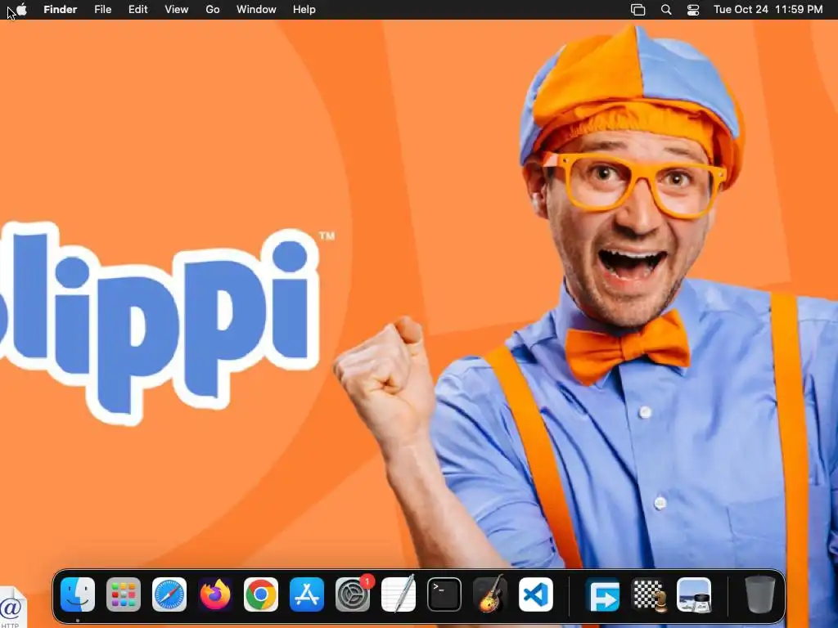This screenshot has width=838, height=628.
Task: Open Visual Studio Code
Action: (535, 594)
